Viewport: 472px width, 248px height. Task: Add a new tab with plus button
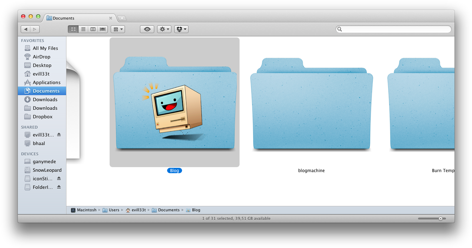click(122, 18)
